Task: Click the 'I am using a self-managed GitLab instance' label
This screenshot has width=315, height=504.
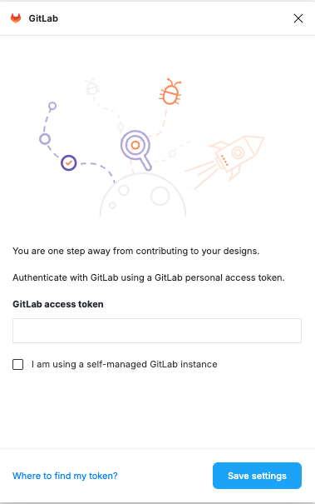Action: [125, 364]
